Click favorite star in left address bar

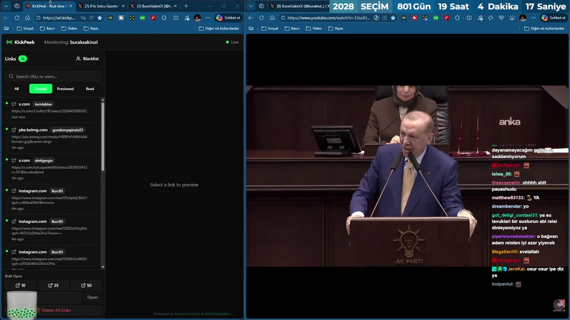click(x=100, y=18)
